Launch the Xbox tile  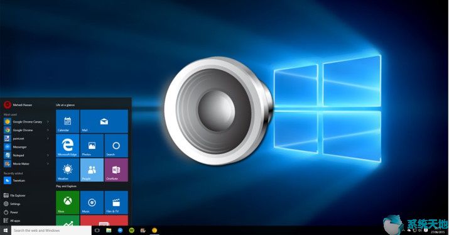tap(68, 202)
